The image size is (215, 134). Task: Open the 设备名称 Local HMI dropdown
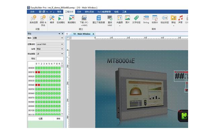(50, 44)
